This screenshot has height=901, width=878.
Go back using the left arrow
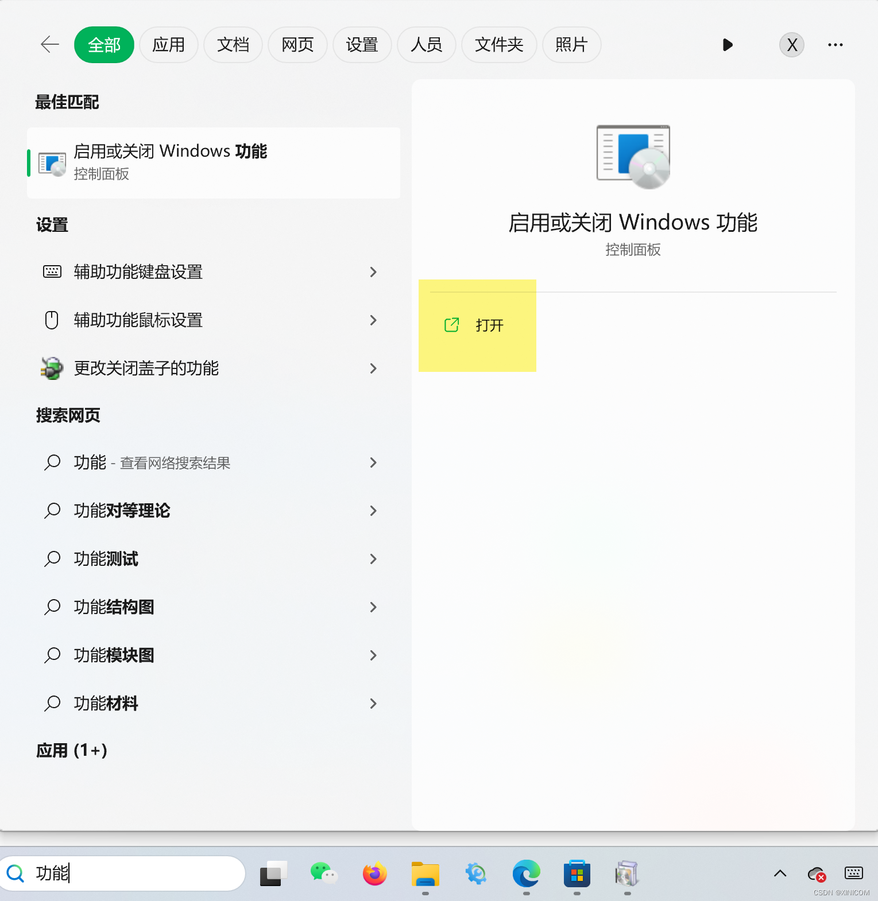50,45
